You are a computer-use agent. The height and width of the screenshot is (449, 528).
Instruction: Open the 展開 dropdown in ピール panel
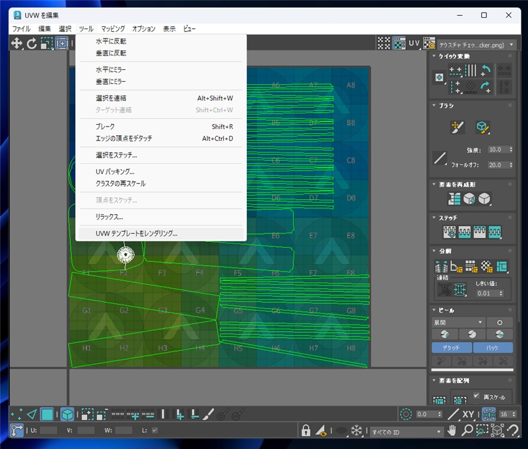click(x=457, y=322)
